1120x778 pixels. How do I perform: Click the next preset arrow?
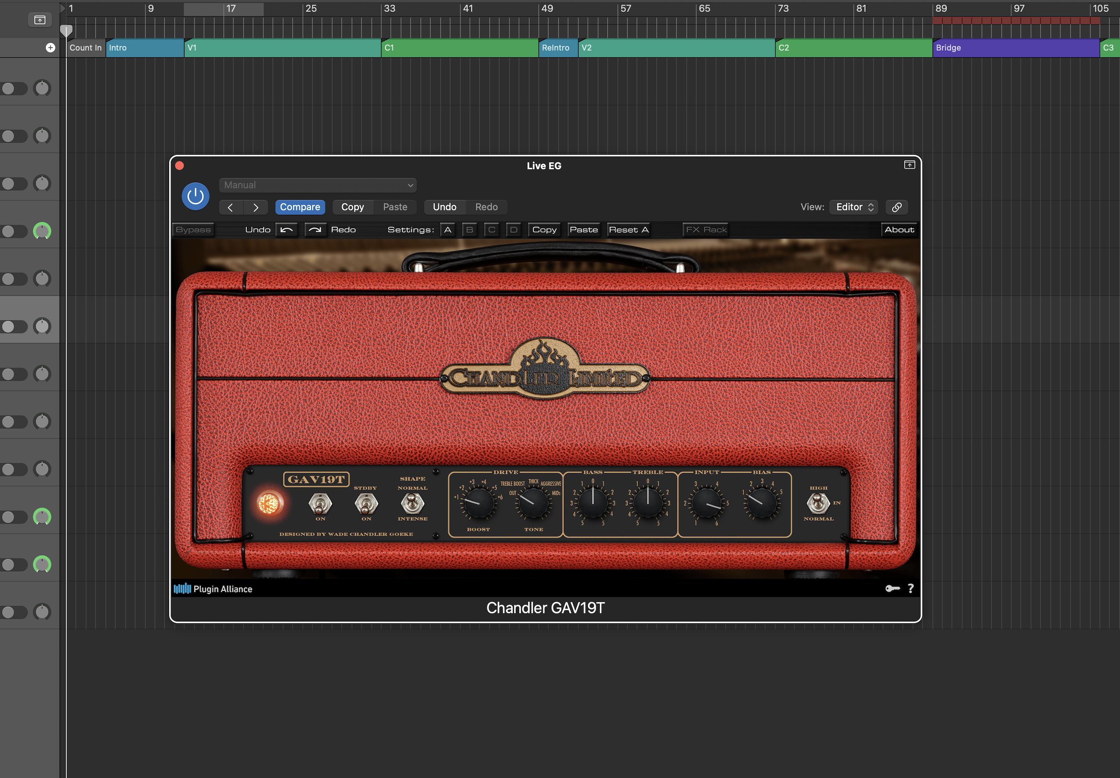coord(256,207)
